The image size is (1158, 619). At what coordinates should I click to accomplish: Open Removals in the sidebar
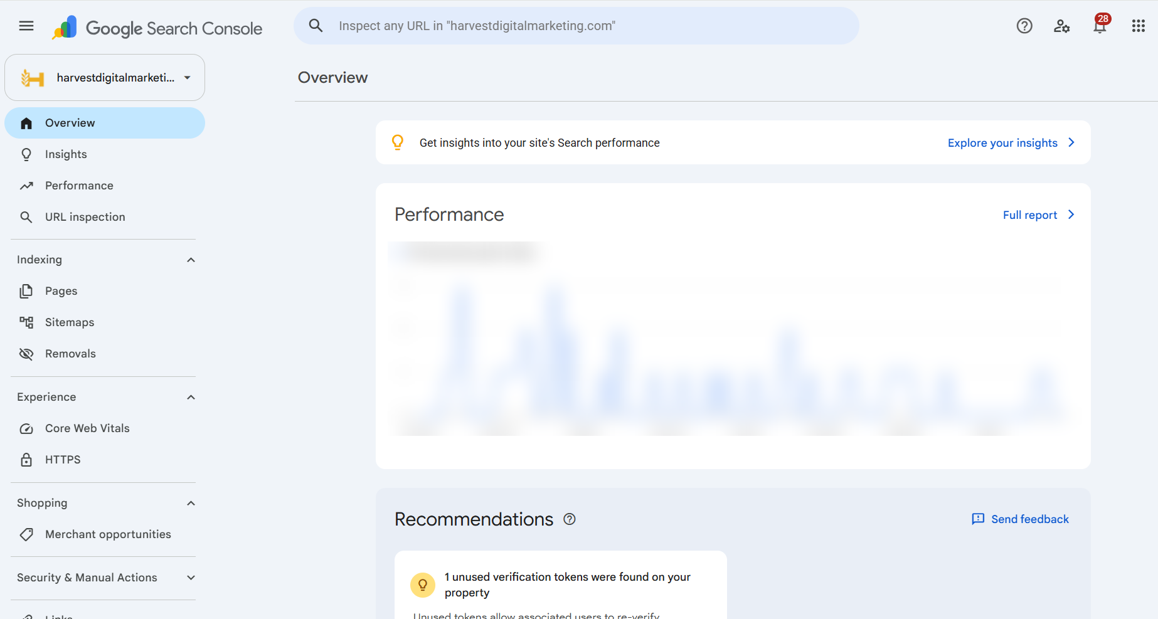pos(105,354)
